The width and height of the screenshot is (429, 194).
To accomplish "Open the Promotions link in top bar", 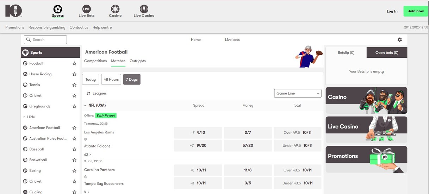I will [x=15, y=27].
